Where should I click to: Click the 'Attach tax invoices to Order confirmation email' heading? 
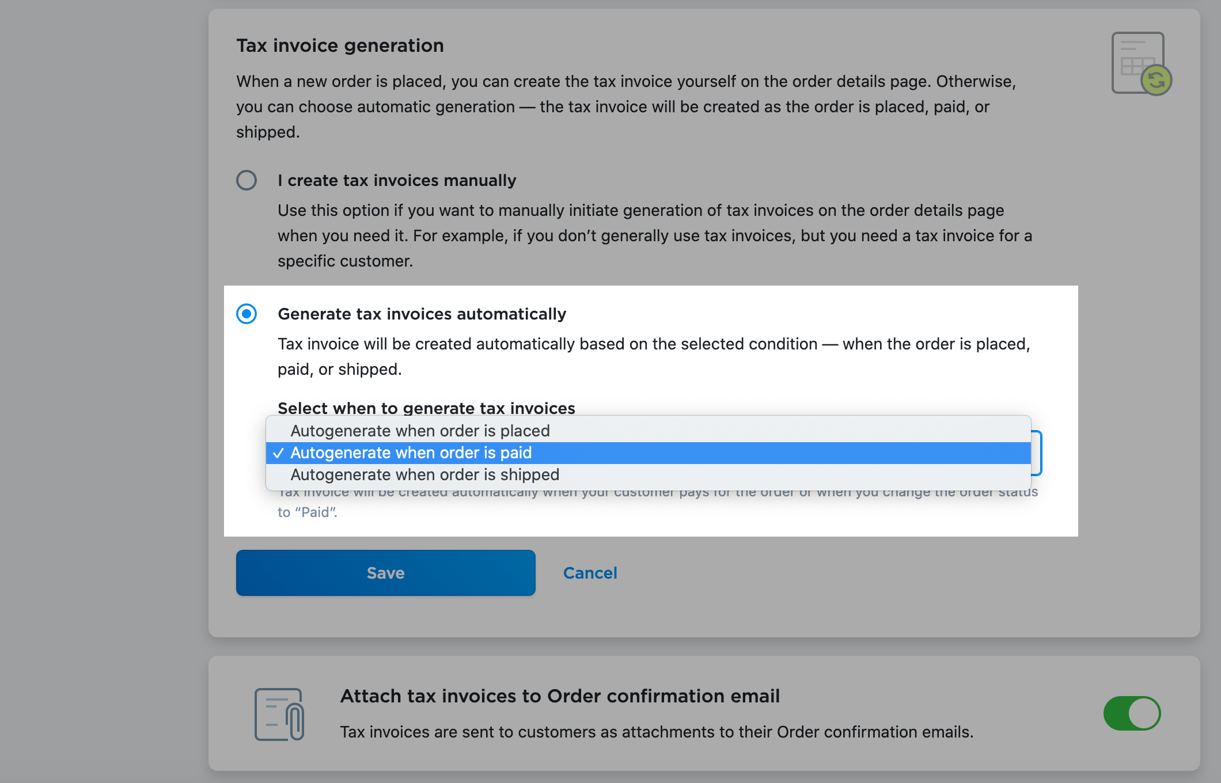[x=560, y=695]
